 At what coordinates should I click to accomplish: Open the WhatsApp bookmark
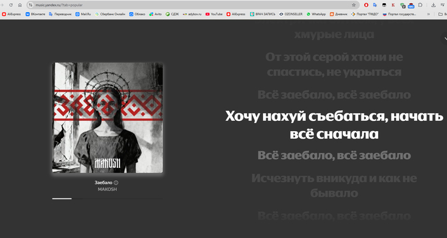click(316, 14)
